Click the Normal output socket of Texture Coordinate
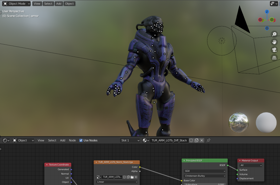The image size is (280, 185). pyautogui.click(x=71, y=174)
